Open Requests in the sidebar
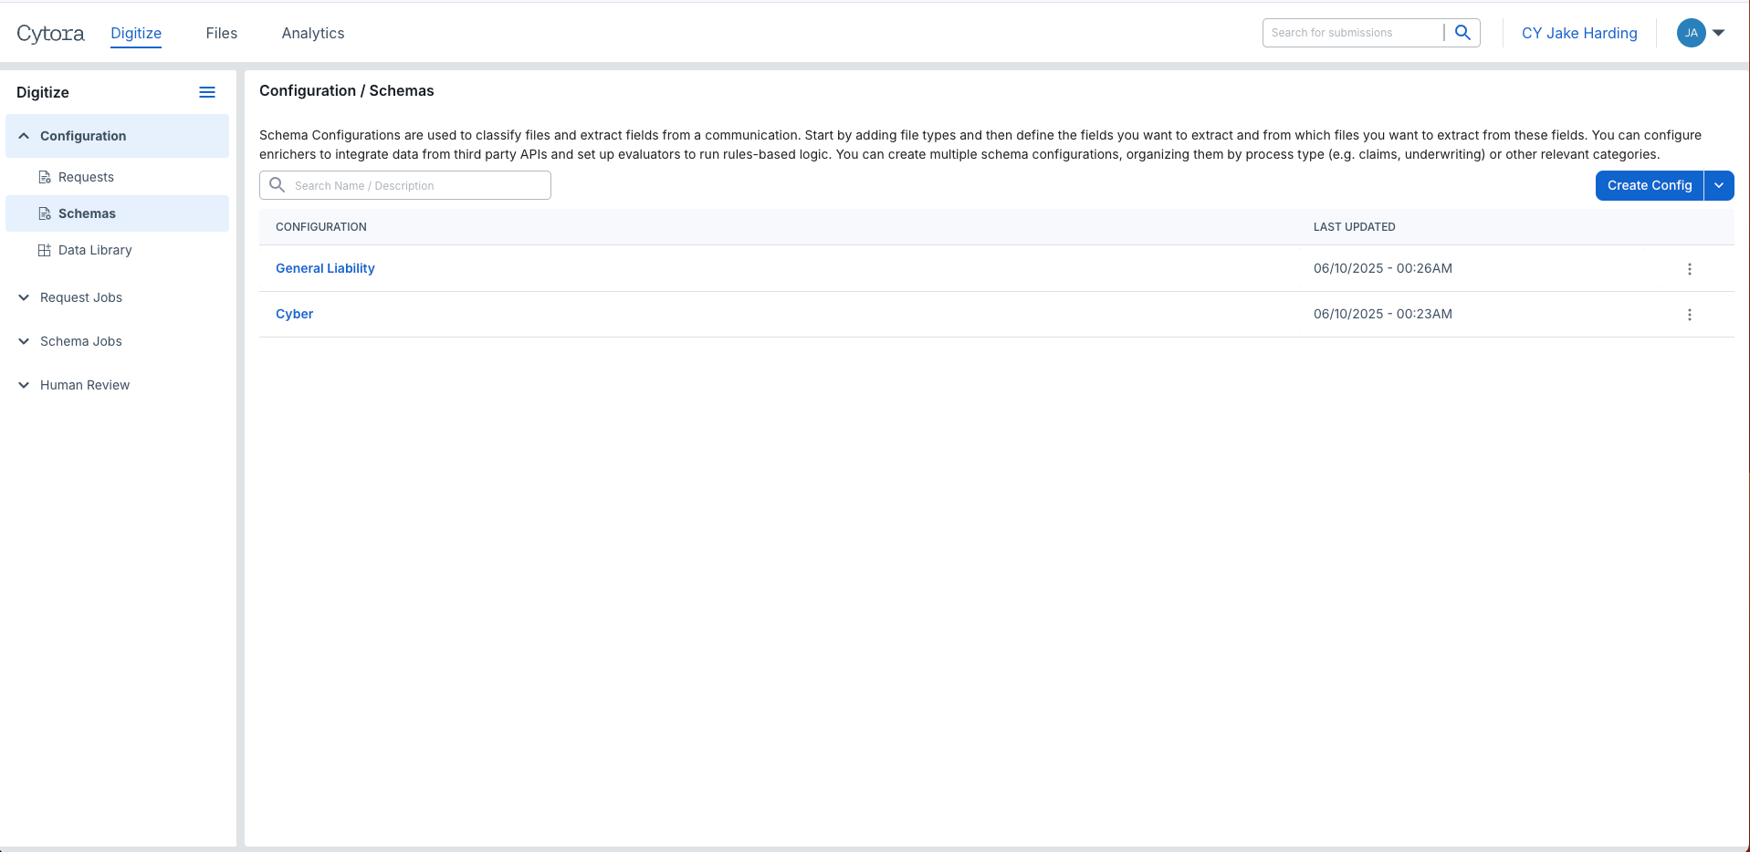Viewport: 1750px width, 852px height. (x=86, y=177)
